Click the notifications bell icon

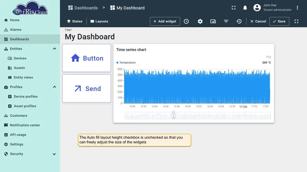[245, 8]
